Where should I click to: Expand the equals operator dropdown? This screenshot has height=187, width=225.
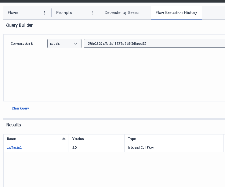pos(64,44)
